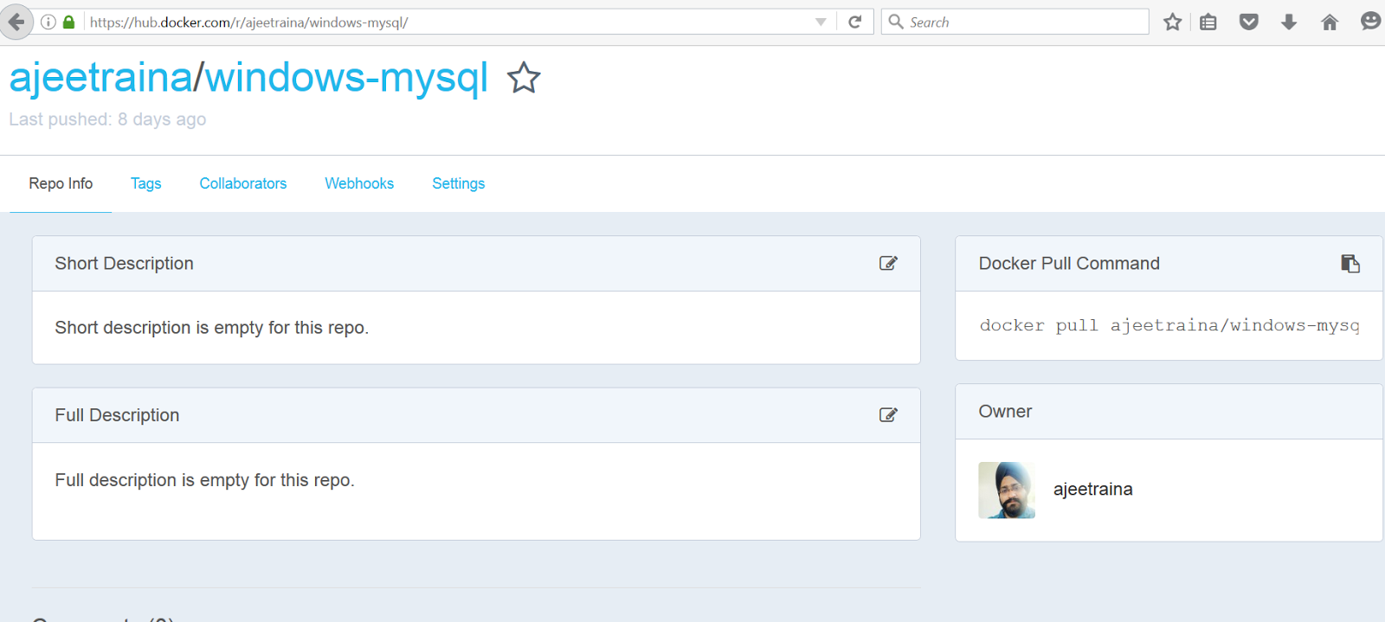Open the owner avatar photo
Screen dimensions: 1385x622
pos(1007,490)
